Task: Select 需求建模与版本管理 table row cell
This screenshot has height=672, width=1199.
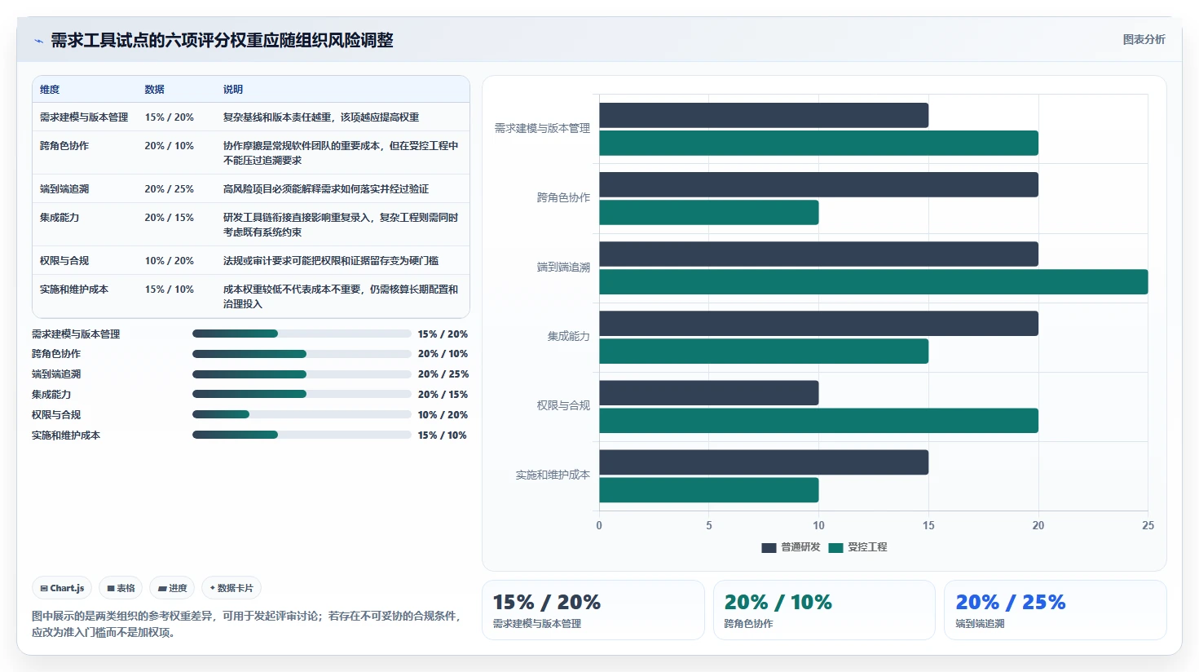Action: [x=84, y=117]
